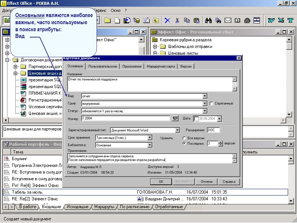This screenshot has width=297, height=223.
Task: Click the OK button
Action: [161, 181]
